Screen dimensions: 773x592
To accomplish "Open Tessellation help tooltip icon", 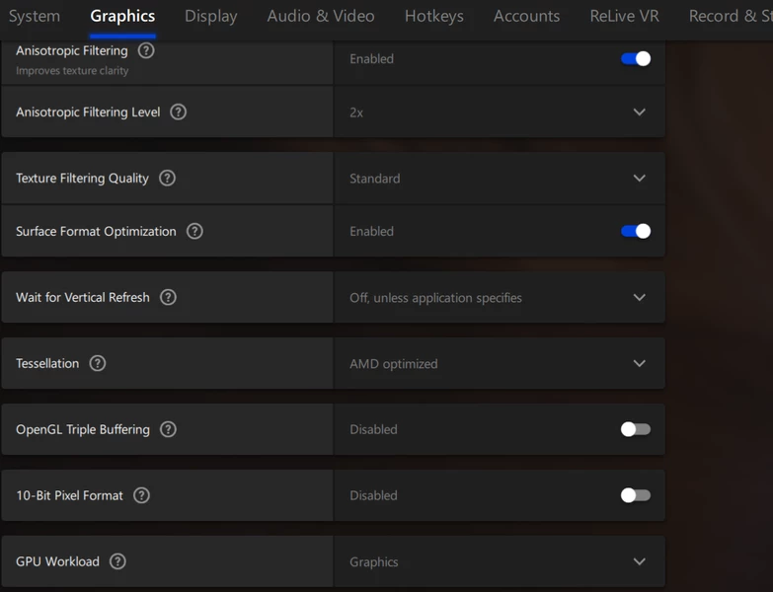I will pos(97,364).
